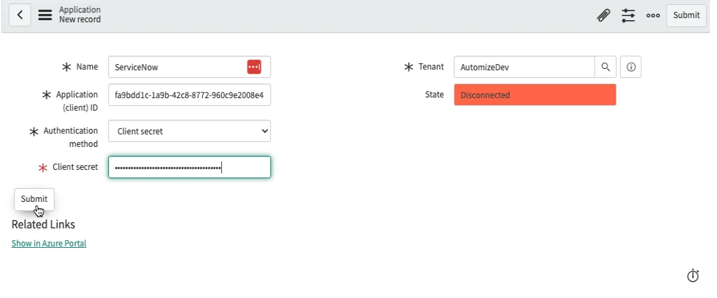Click the Tenant reference field
Screen dimensions: 717x298
tap(524, 67)
